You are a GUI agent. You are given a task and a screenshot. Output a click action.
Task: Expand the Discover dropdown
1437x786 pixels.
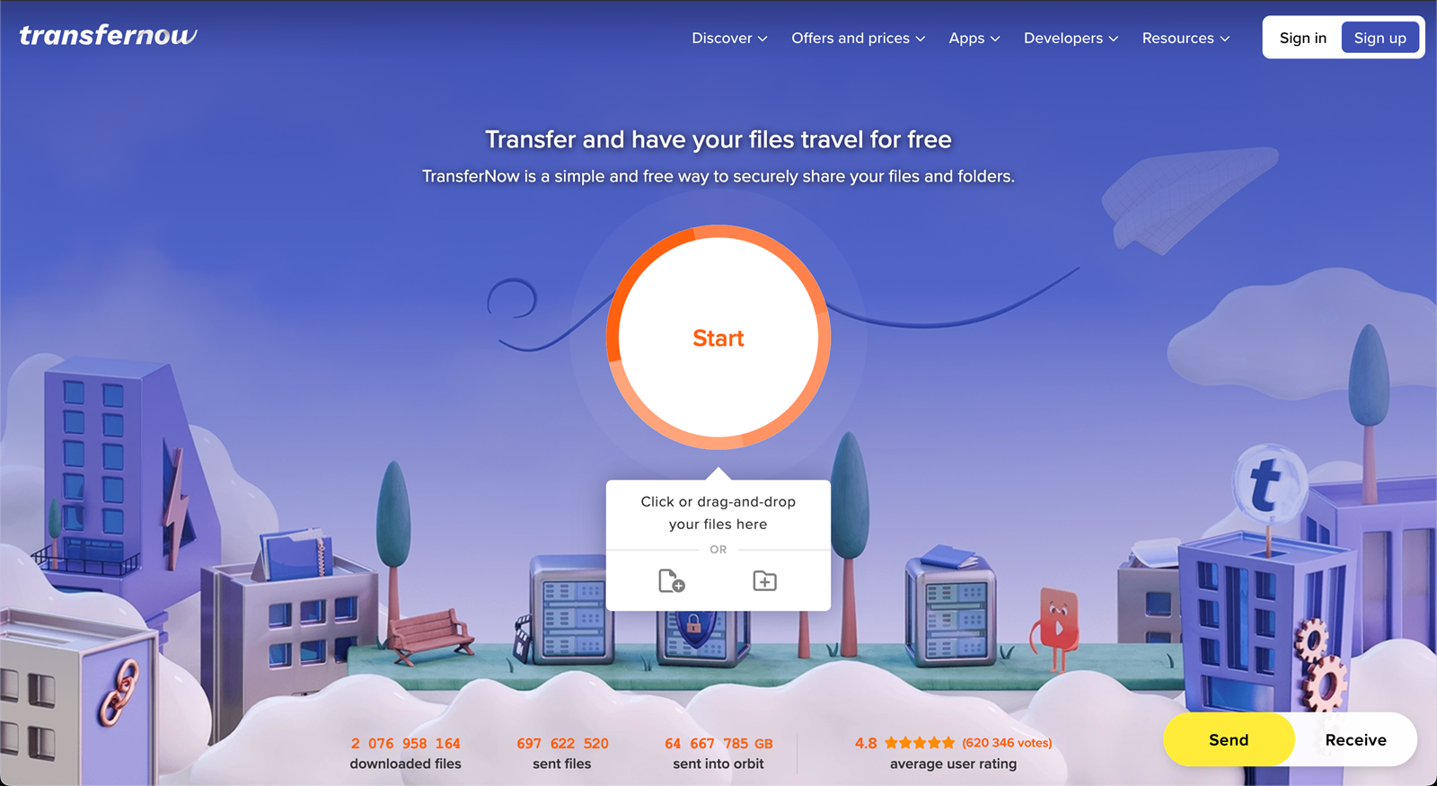[x=729, y=38]
